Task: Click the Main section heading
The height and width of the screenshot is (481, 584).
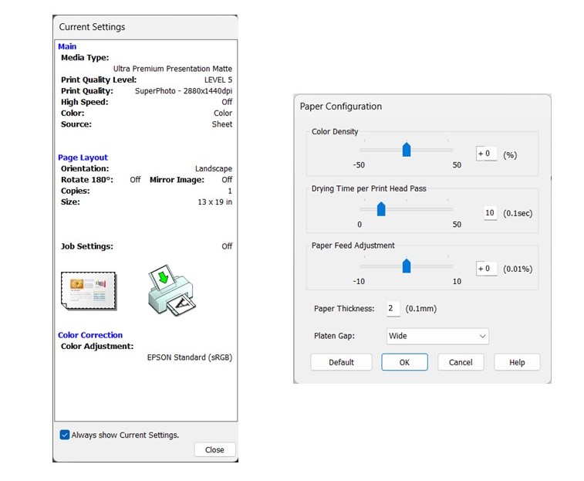Action: [67, 46]
